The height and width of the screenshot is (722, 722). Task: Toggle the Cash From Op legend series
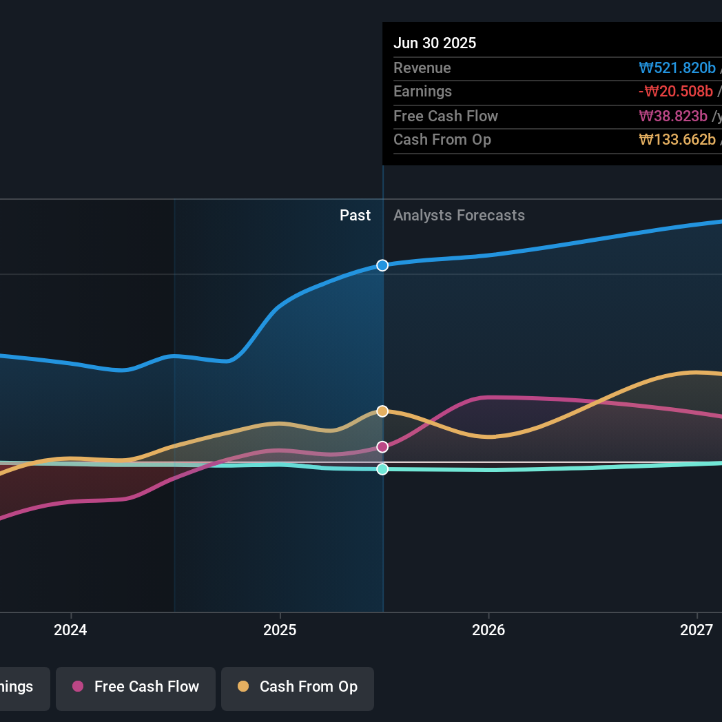[x=298, y=687]
